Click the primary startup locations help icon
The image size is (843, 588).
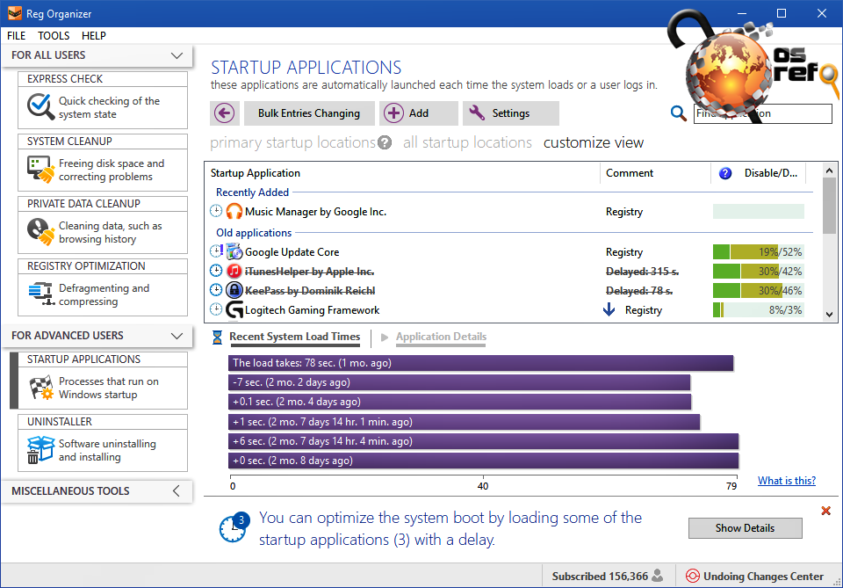[x=385, y=142]
